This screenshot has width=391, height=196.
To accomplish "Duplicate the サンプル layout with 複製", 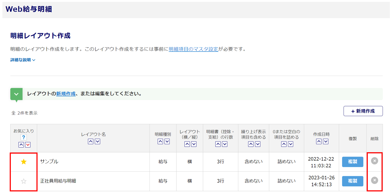I will coord(353,162).
